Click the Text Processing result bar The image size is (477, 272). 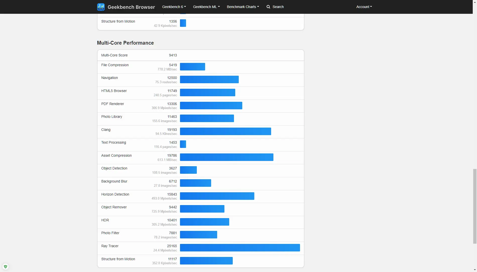(x=183, y=144)
